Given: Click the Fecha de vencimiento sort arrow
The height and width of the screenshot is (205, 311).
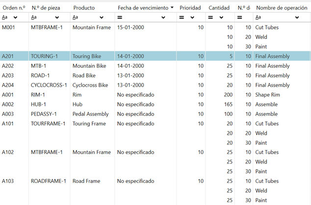Looking at the screenshot, I should click(x=172, y=8).
